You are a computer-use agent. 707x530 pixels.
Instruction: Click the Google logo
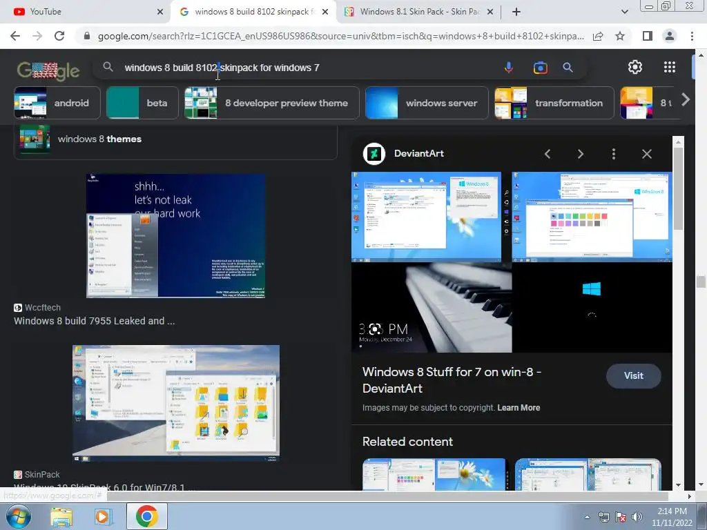(48, 70)
